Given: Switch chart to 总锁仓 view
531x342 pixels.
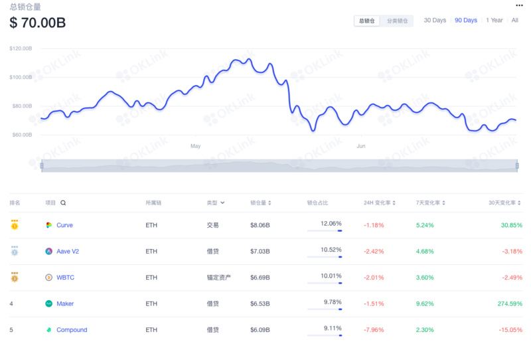Looking at the screenshot, I should click(367, 21).
